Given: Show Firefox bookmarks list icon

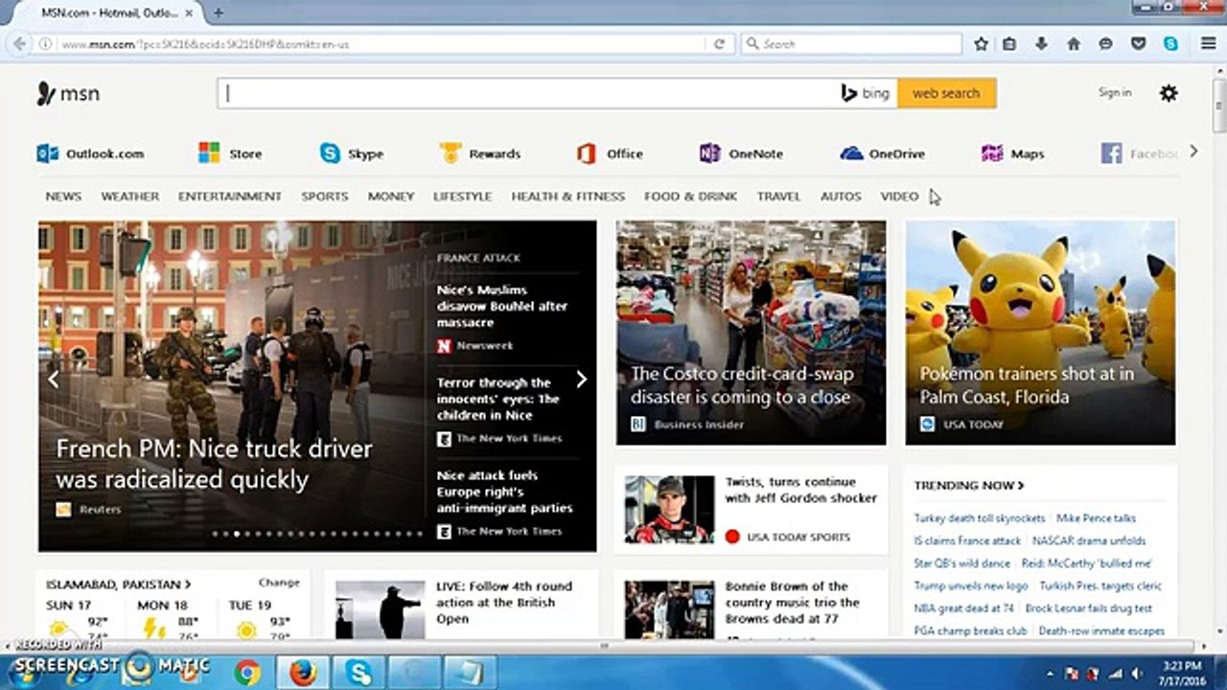Looking at the screenshot, I should [x=1009, y=44].
